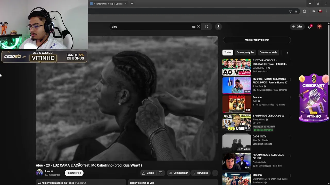
Task: Open the on-screen keyboard icon
Action: (x=194, y=27)
